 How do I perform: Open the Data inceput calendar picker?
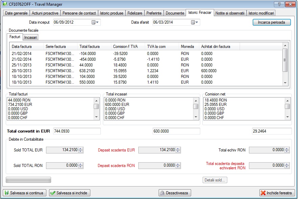pyautogui.click(x=93, y=23)
